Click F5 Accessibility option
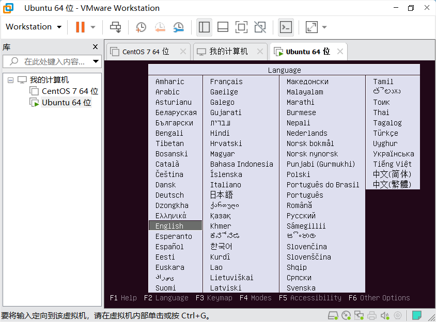This screenshot has height=322, width=436. tap(310, 298)
